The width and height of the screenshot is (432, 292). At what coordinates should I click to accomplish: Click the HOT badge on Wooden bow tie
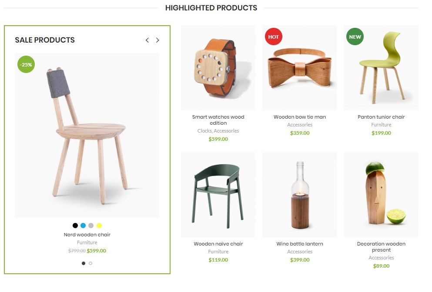(273, 37)
